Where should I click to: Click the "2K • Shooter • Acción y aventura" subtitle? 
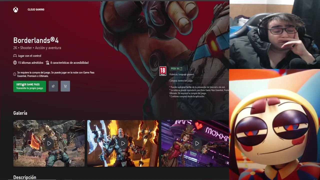coord(37,48)
